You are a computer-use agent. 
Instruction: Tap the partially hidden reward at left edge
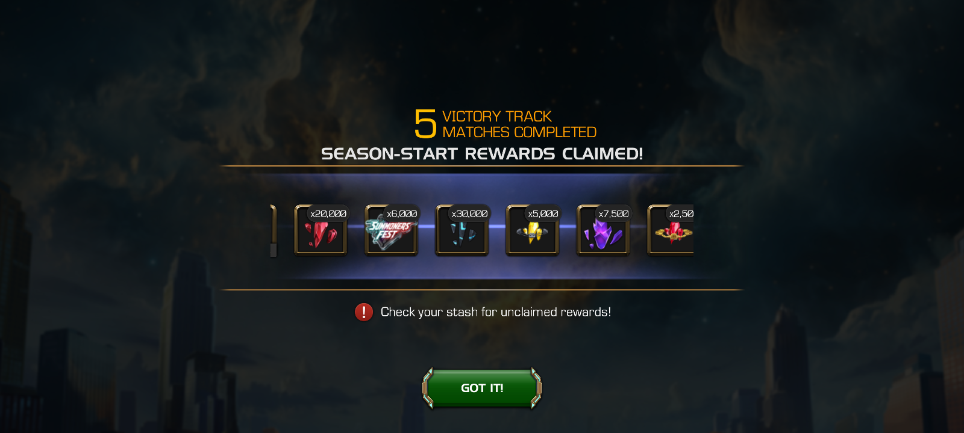click(274, 230)
